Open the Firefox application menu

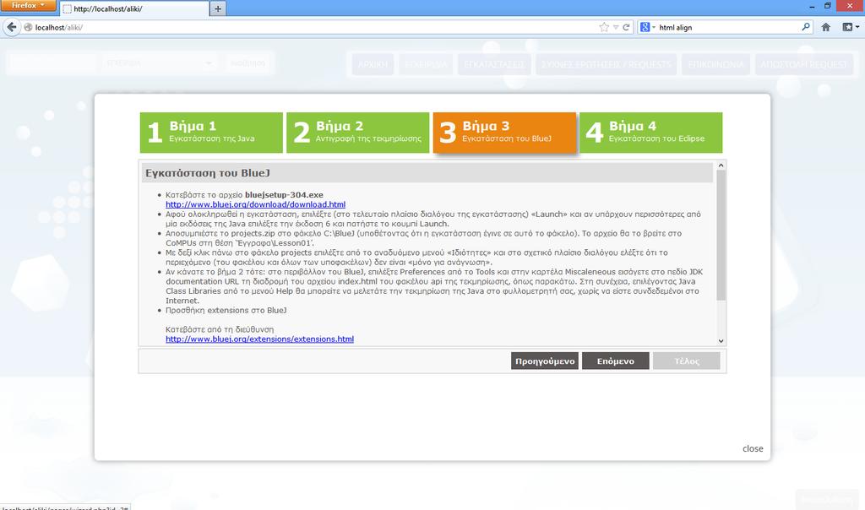click(x=28, y=6)
